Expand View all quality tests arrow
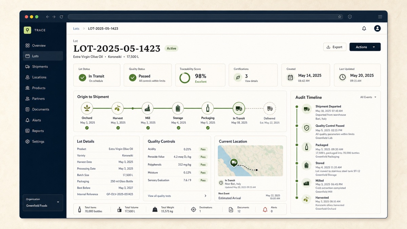Screen dimensions: 407x229 click(x=205, y=196)
